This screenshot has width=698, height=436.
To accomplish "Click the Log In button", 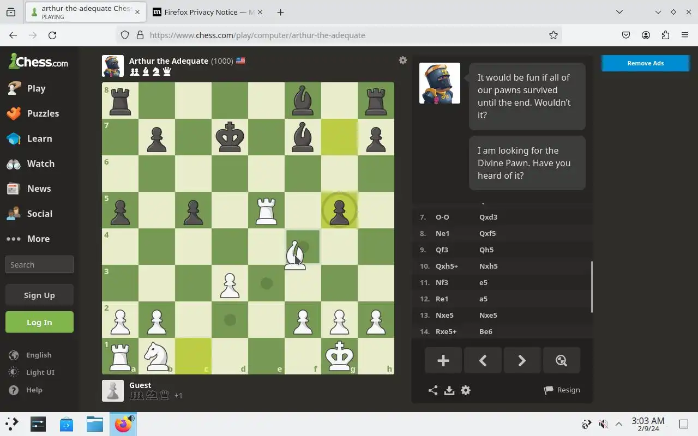I will tap(39, 322).
